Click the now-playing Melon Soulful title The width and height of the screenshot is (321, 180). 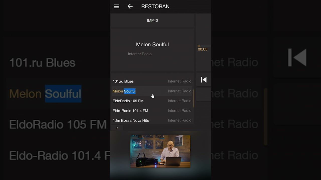pyautogui.click(x=152, y=44)
